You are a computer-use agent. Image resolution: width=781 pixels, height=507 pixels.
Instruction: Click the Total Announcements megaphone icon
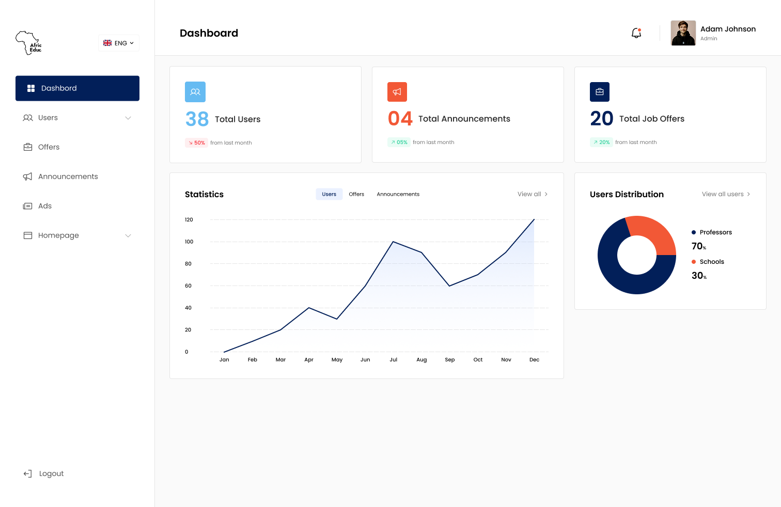tap(397, 92)
